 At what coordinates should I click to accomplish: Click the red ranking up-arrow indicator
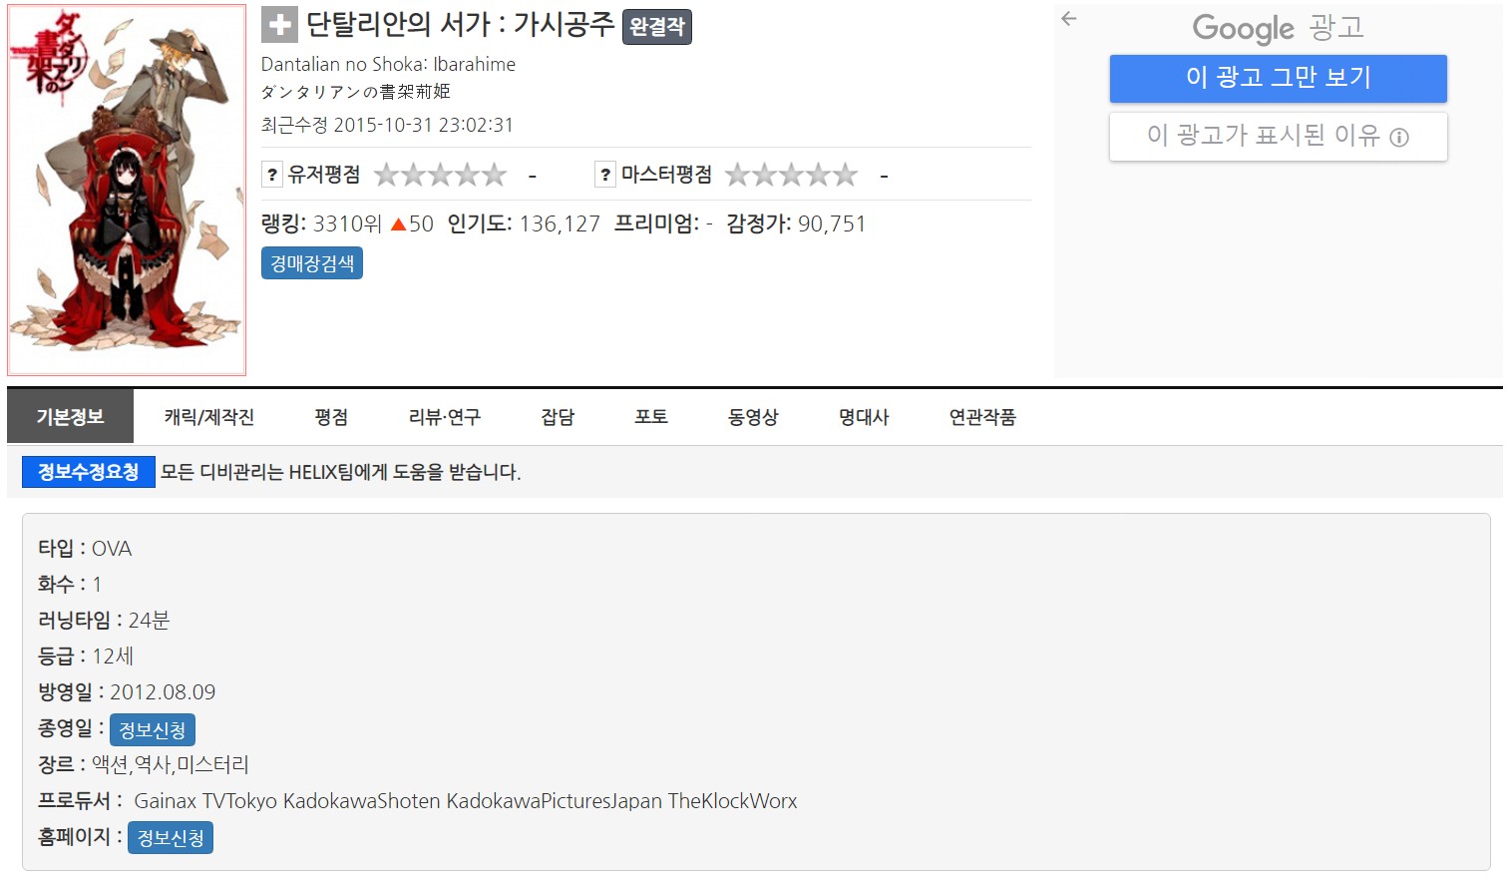point(398,224)
